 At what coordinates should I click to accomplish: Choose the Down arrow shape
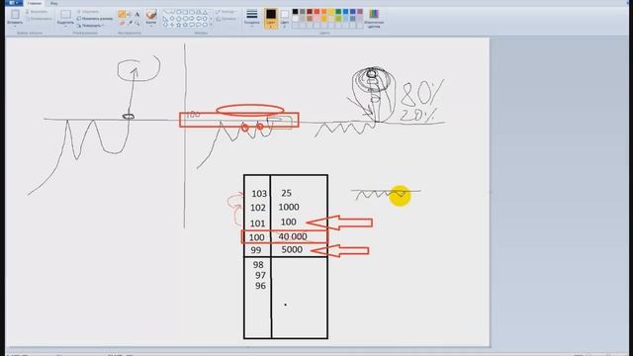(165, 25)
